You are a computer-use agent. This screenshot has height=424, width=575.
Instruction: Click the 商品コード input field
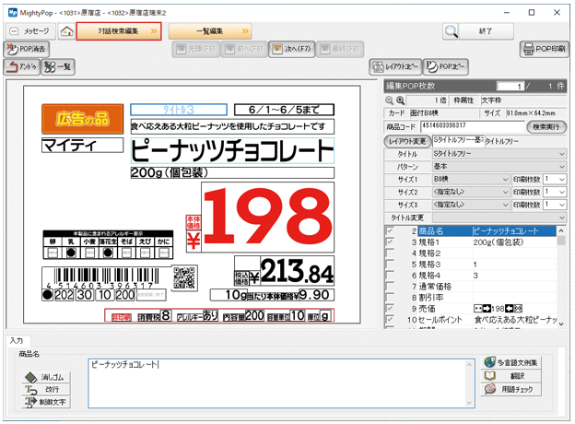click(x=470, y=125)
